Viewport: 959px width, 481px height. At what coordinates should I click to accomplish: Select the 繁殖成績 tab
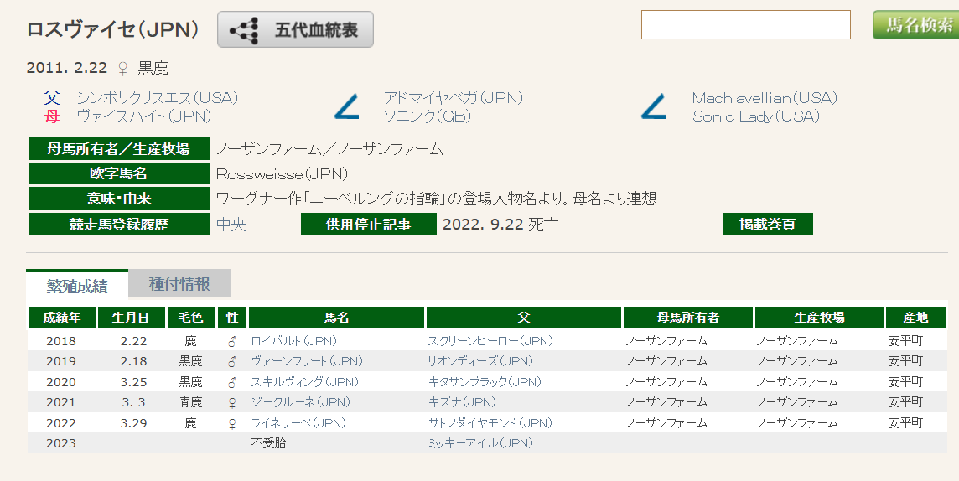click(x=77, y=285)
